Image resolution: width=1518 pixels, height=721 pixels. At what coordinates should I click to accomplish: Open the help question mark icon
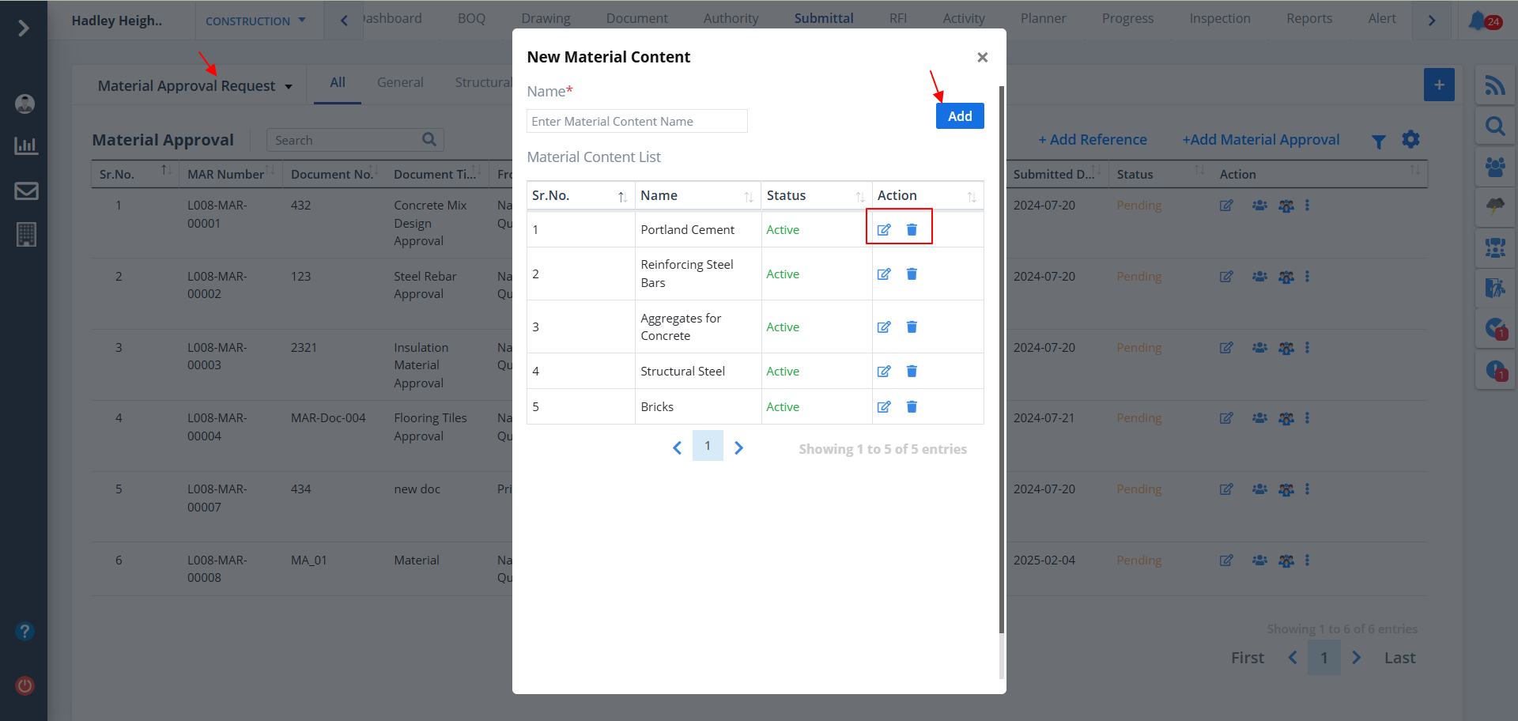[25, 632]
